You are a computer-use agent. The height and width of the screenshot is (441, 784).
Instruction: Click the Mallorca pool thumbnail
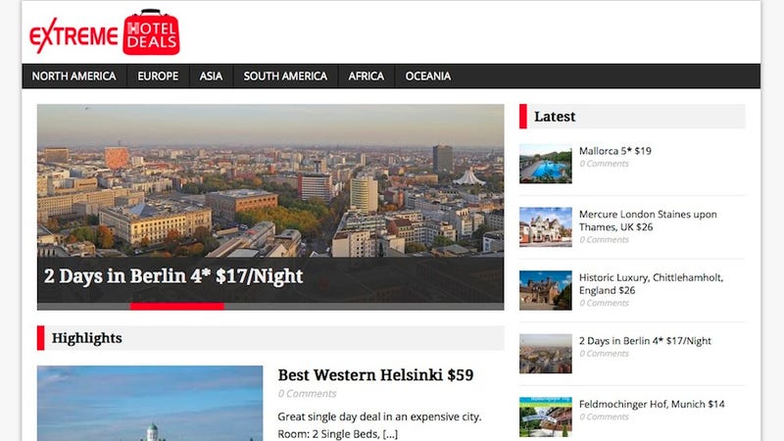[x=546, y=164]
